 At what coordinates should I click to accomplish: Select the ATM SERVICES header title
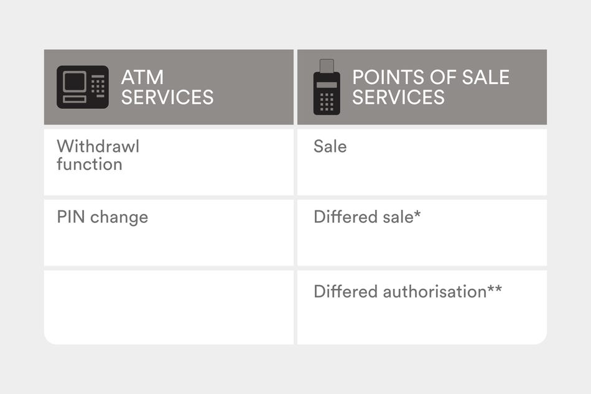coord(167,87)
